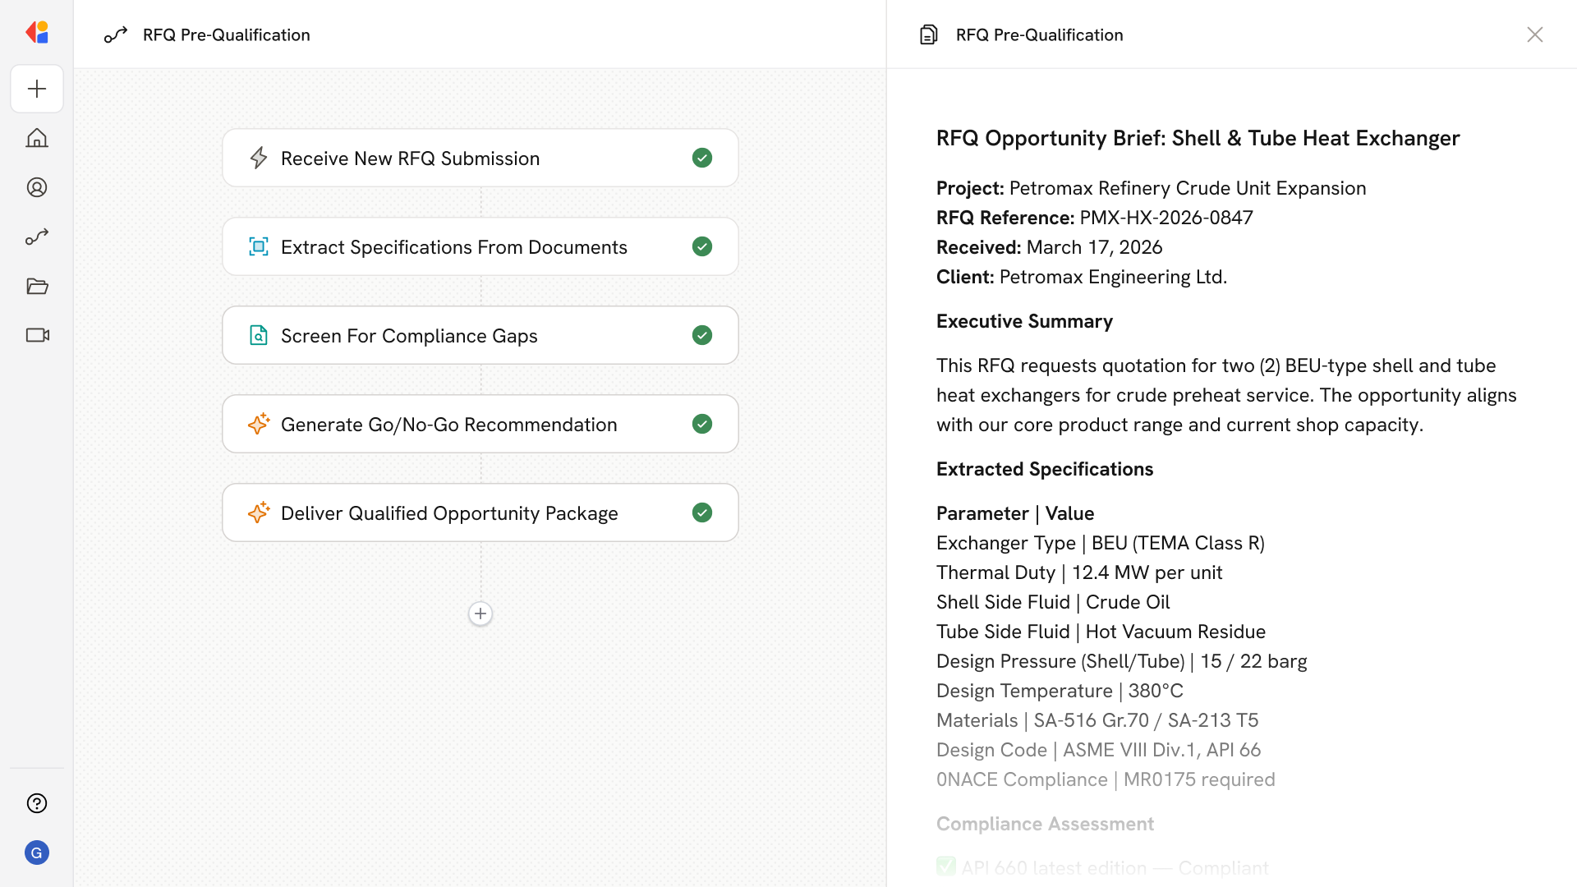Open the help question mark icon
The image size is (1577, 887).
[37, 803]
